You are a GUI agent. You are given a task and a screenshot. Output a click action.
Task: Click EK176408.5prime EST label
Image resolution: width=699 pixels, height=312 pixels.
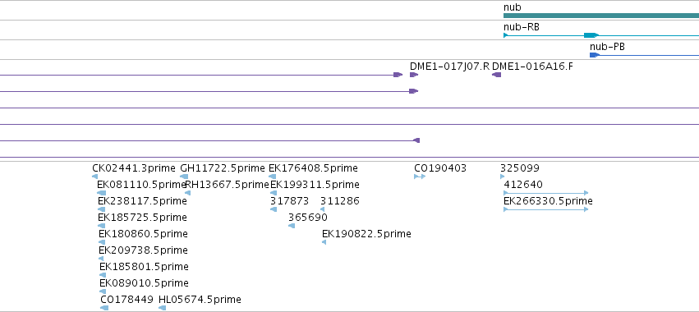[313, 168]
